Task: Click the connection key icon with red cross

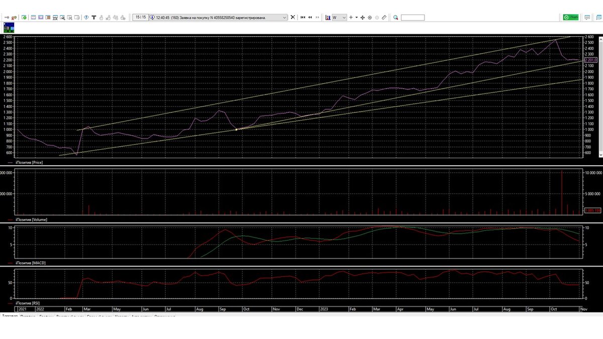Action: (14, 18)
